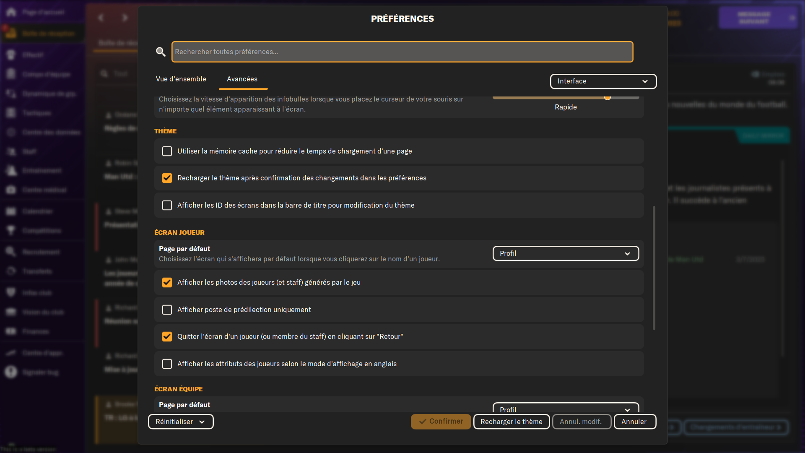Open Compétitions trophy icon in sidebar
Viewport: 805px width, 453px height.
[11, 230]
